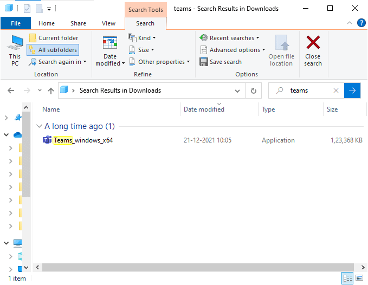
Task: Select the Teams_windows_x64 file
Action: (83, 140)
